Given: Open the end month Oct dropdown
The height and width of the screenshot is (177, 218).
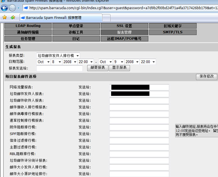Looking at the screenshot, I should (106, 62).
